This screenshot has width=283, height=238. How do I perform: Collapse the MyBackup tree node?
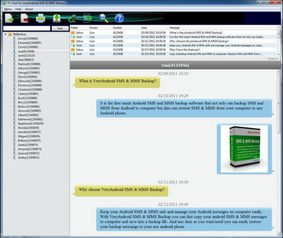click(5, 34)
